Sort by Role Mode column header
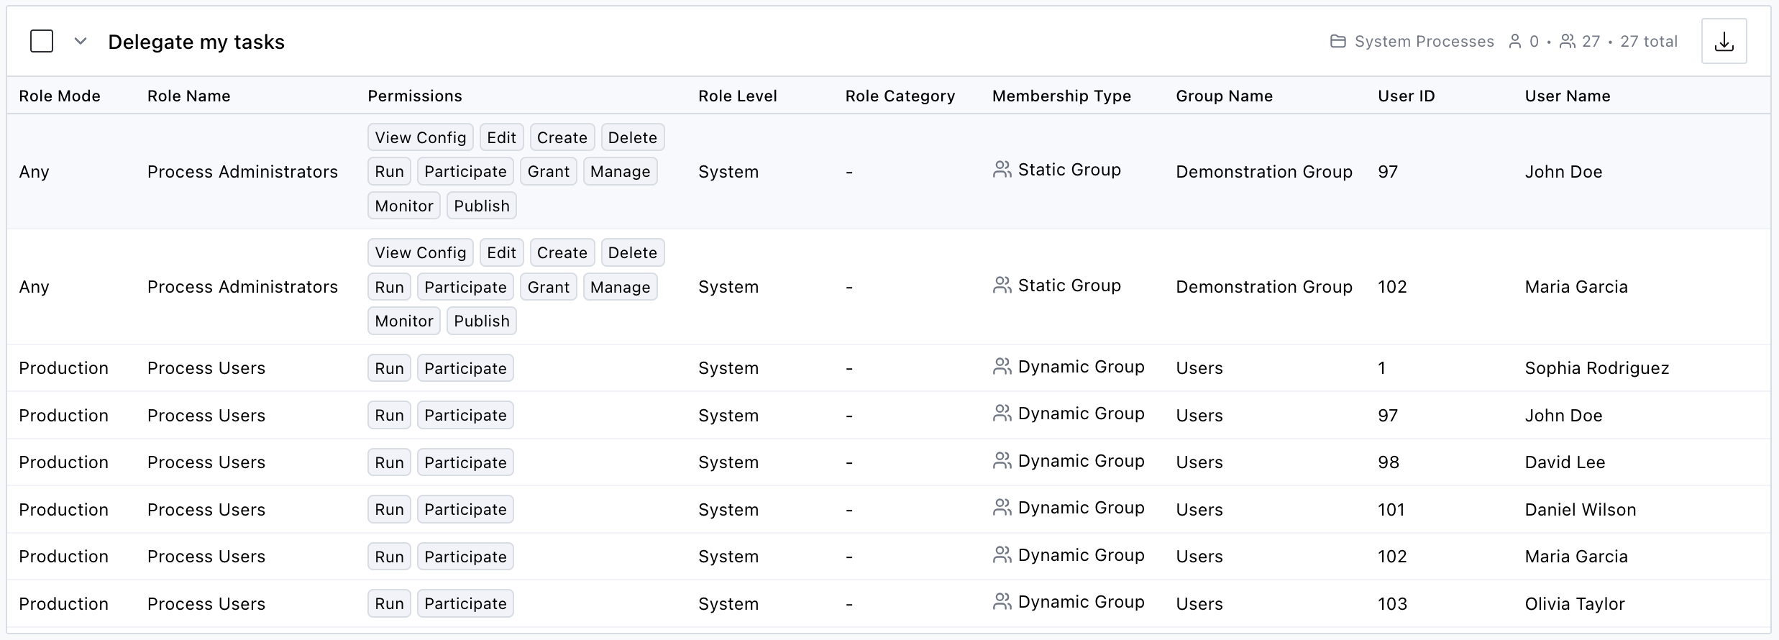The height and width of the screenshot is (640, 1779). tap(60, 96)
